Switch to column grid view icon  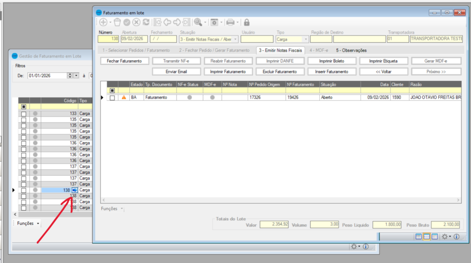[419, 236]
